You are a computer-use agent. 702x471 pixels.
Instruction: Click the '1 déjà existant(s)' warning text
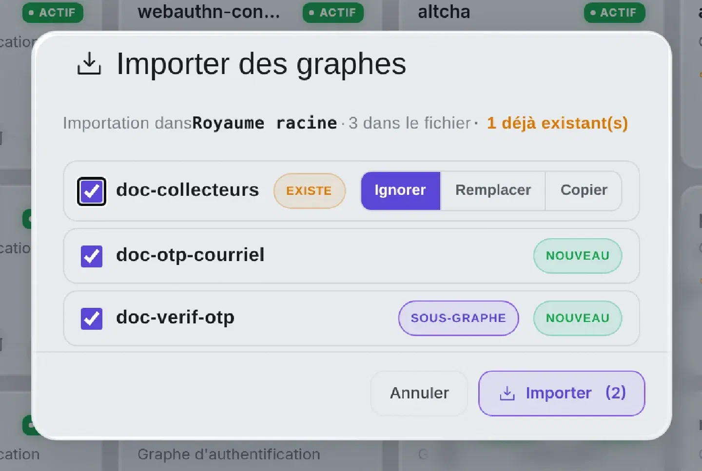pyautogui.click(x=557, y=123)
